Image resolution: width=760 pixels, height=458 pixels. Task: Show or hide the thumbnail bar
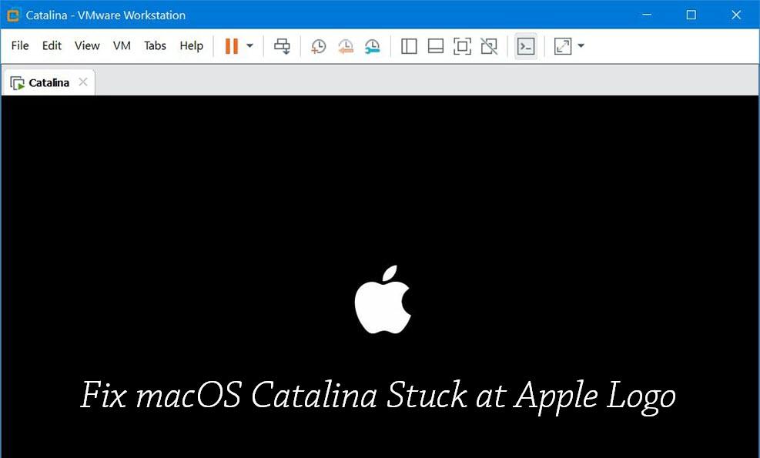(435, 46)
